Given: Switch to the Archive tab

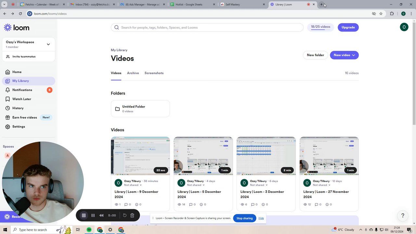Looking at the screenshot, I should coord(133,73).
